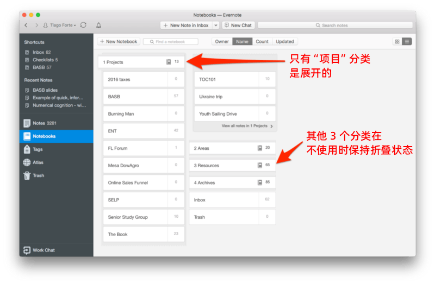This screenshot has width=435, height=284.
Task: Expand the 3 Resources stack
Action: [233, 166]
